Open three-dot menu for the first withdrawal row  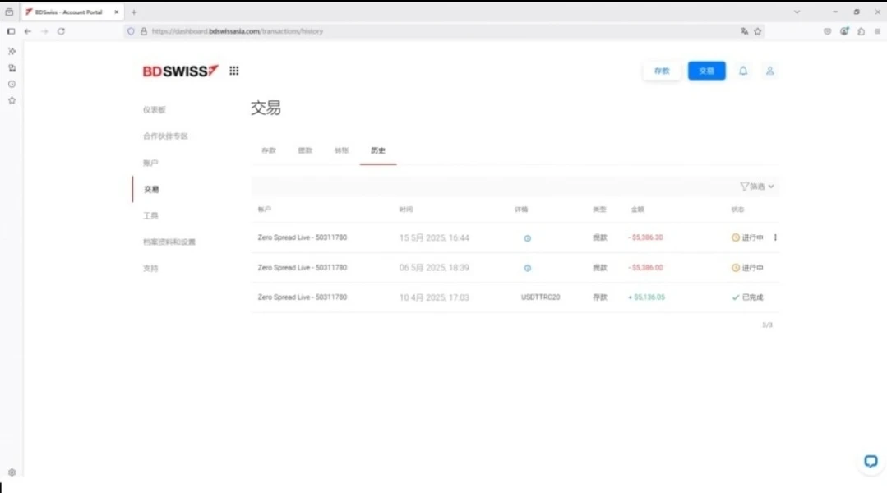click(775, 238)
